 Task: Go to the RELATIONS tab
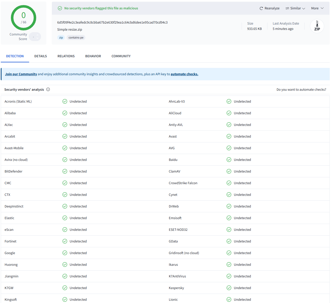click(x=66, y=56)
